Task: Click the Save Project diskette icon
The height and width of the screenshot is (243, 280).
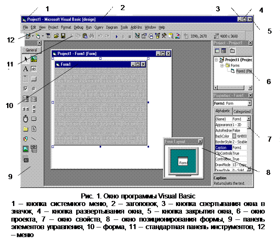Action: [63, 36]
